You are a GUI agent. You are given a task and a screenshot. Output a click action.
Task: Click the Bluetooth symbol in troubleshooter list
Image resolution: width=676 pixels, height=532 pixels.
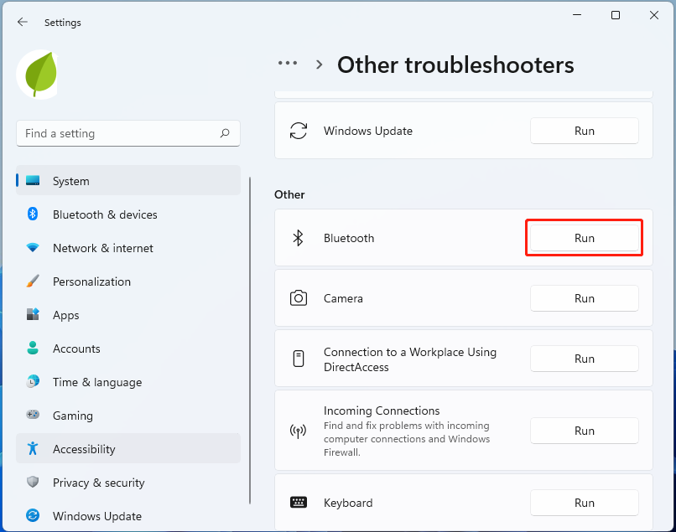(x=299, y=238)
